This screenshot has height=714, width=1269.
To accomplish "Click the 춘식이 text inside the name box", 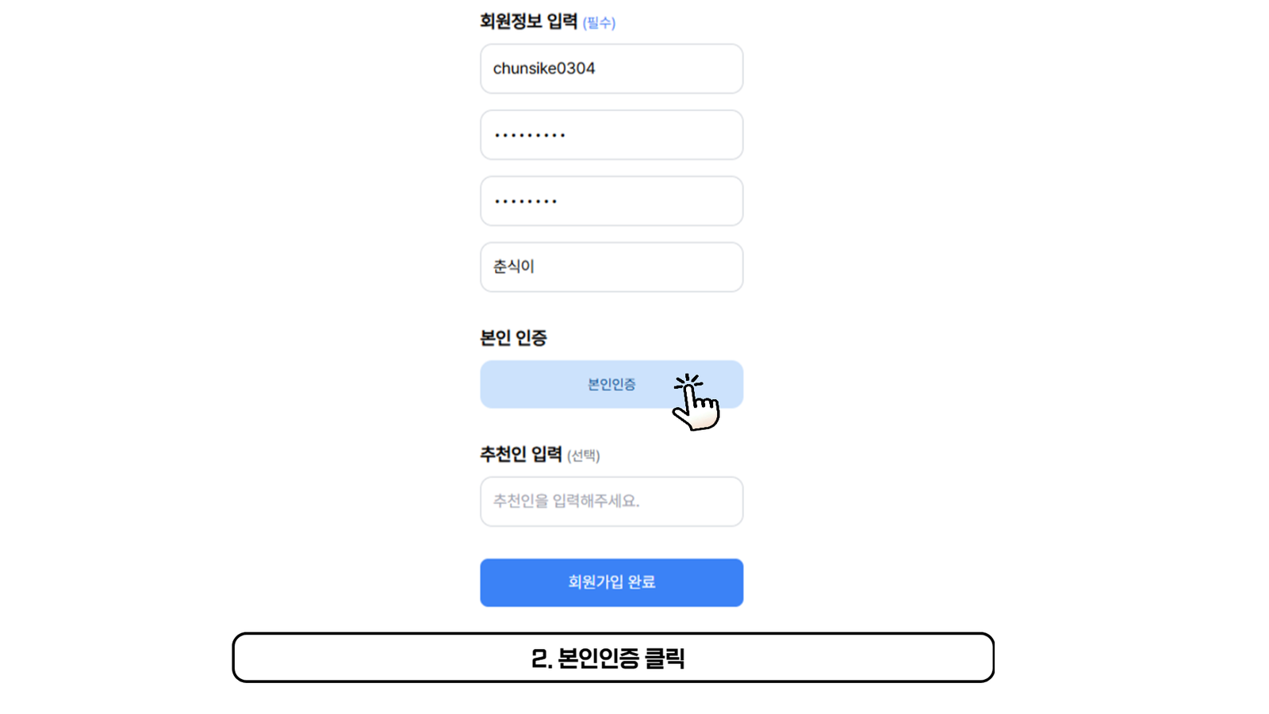I will click(514, 267).
